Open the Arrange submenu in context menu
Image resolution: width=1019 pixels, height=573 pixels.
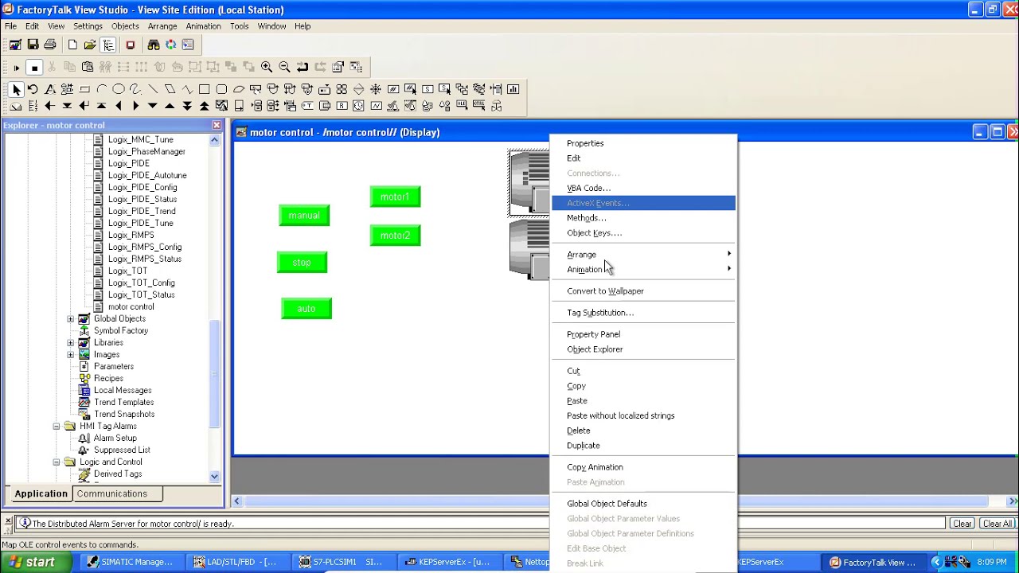643,255
